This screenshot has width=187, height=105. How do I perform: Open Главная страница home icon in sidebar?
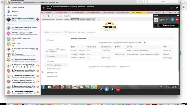point(8,8)
